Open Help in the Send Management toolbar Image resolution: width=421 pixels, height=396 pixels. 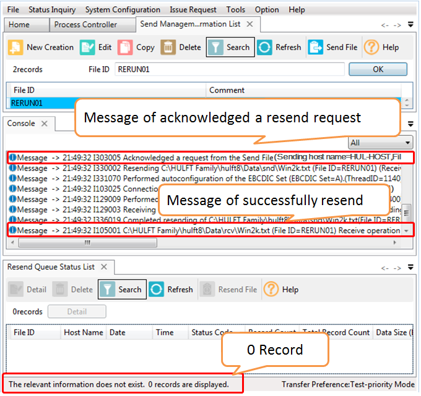tap(381, 48)
